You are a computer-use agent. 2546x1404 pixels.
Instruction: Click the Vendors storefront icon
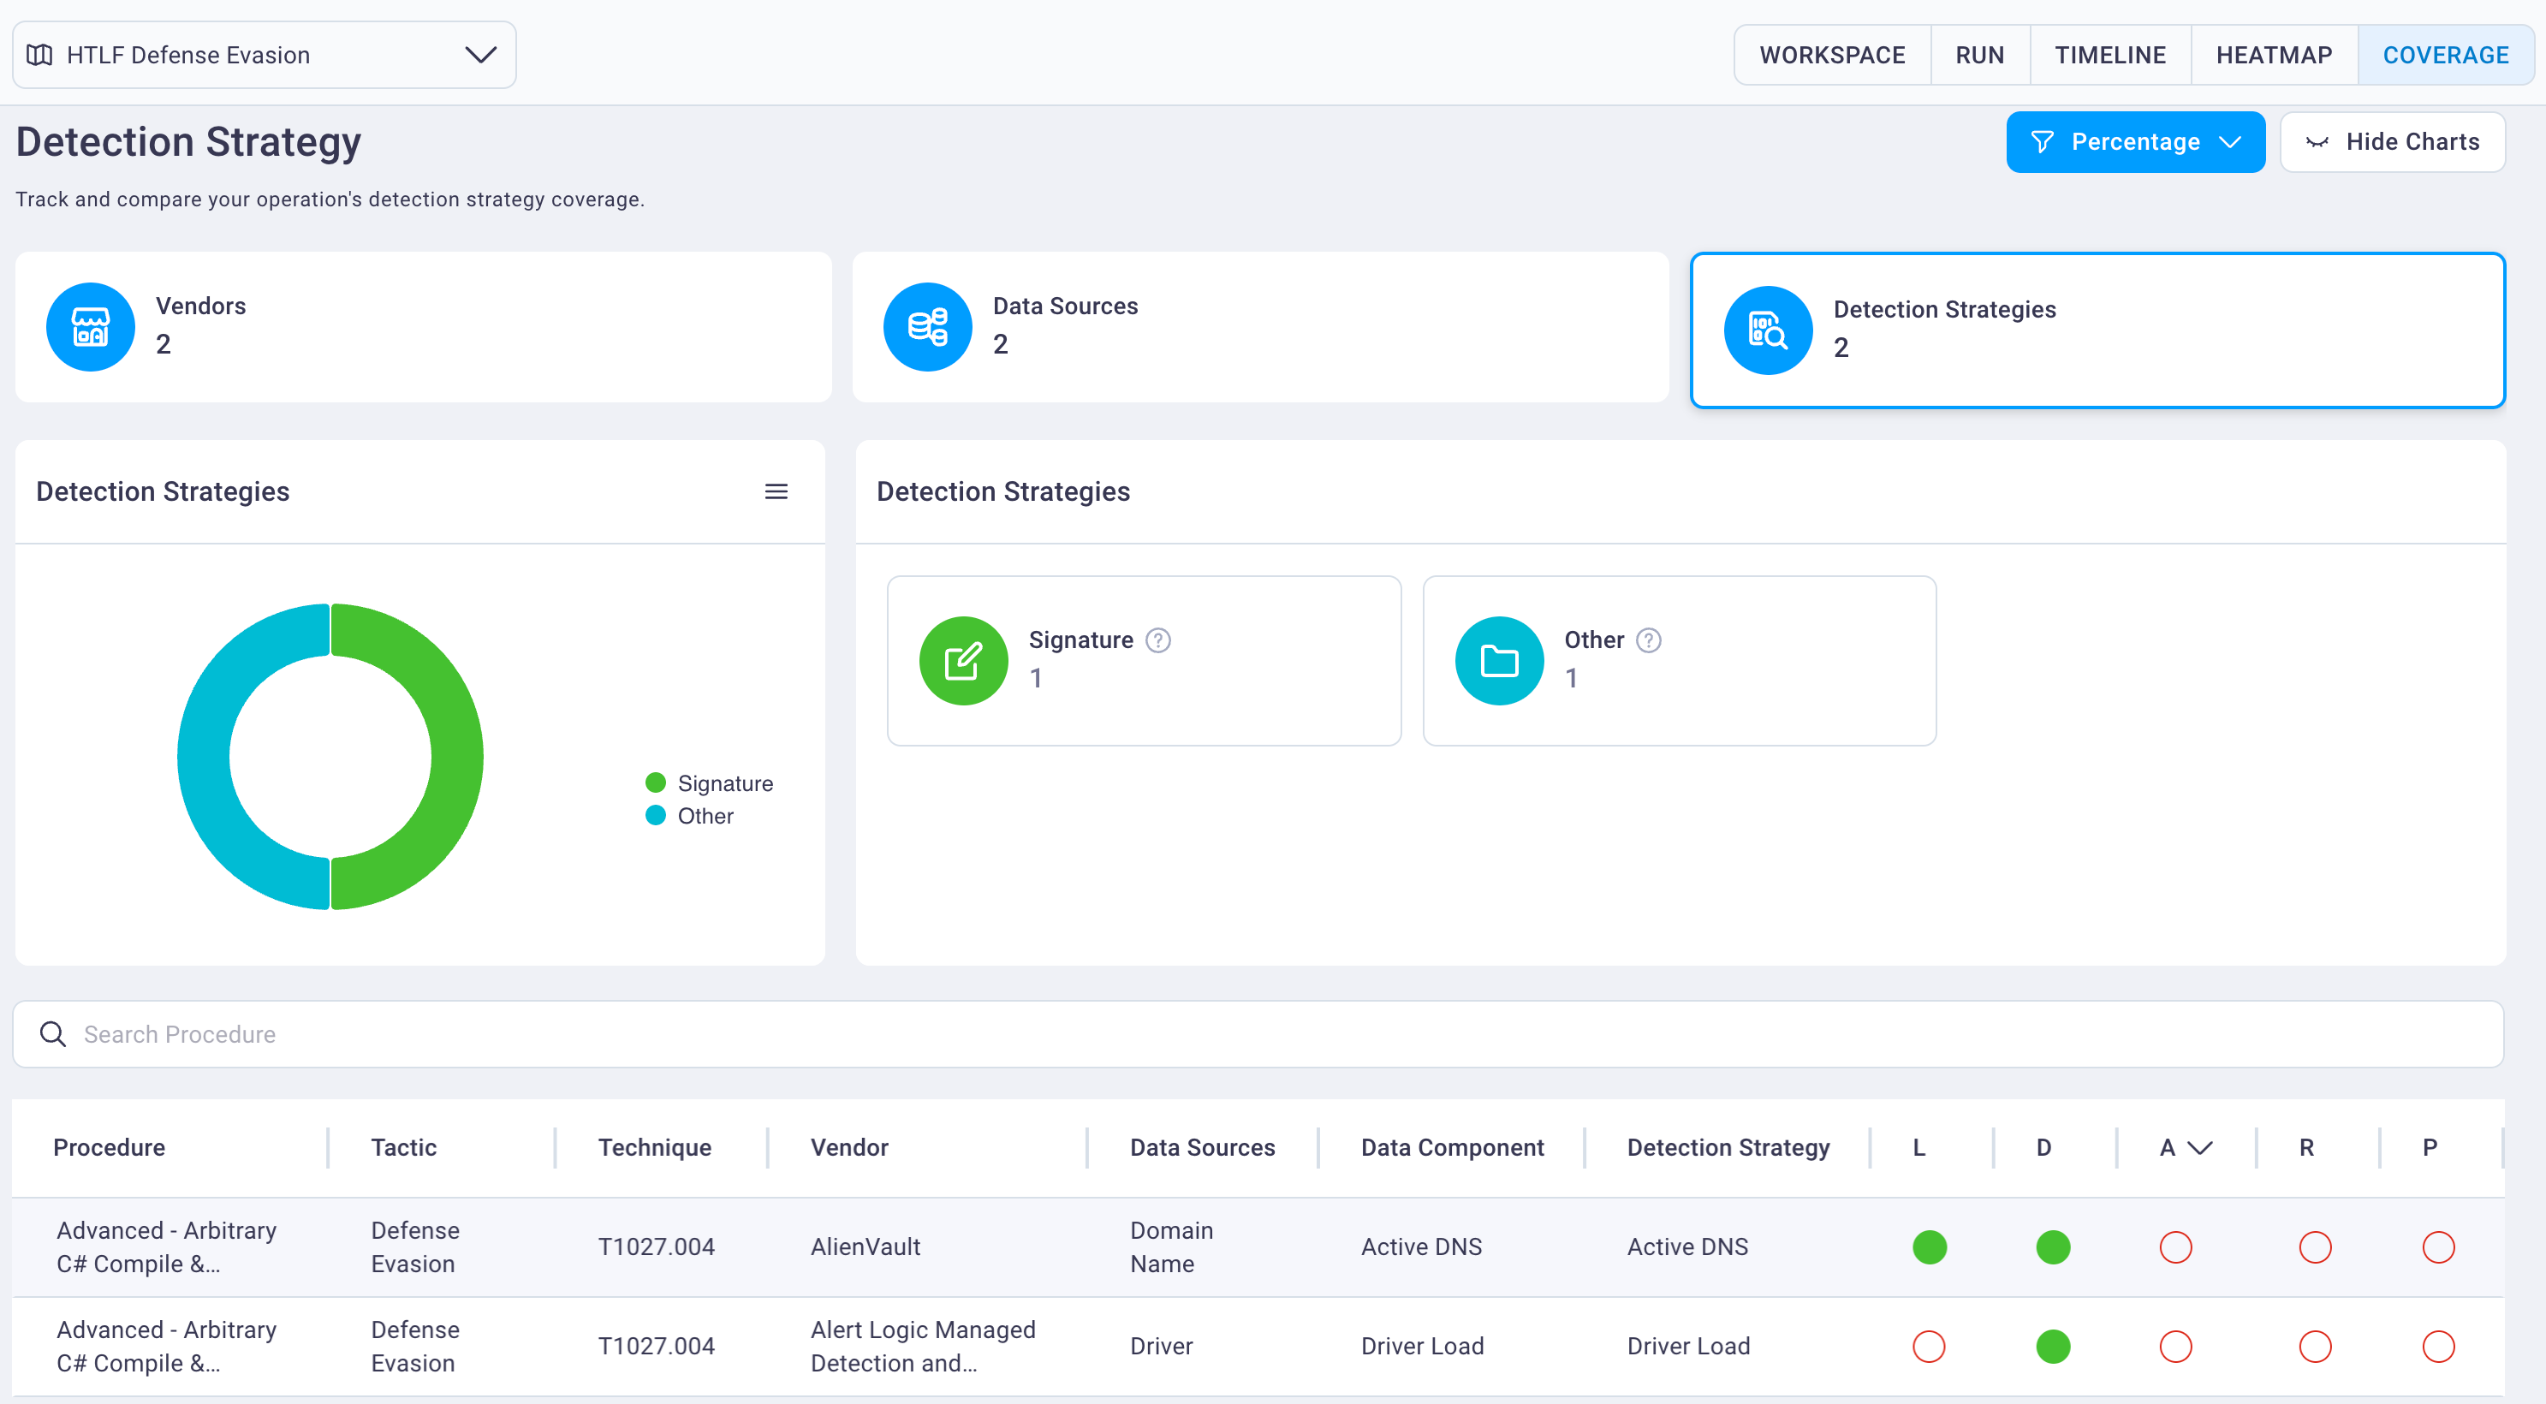90,327
